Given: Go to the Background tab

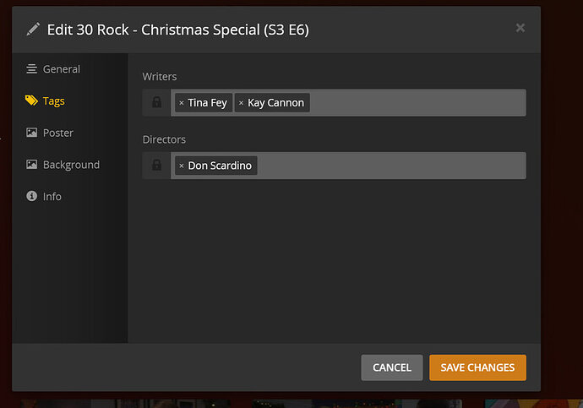Looking at the screenshot, I should click(71, 165).
